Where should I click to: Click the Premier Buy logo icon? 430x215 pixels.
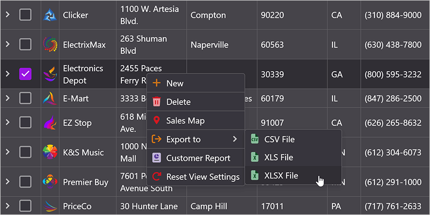[50, 182]
